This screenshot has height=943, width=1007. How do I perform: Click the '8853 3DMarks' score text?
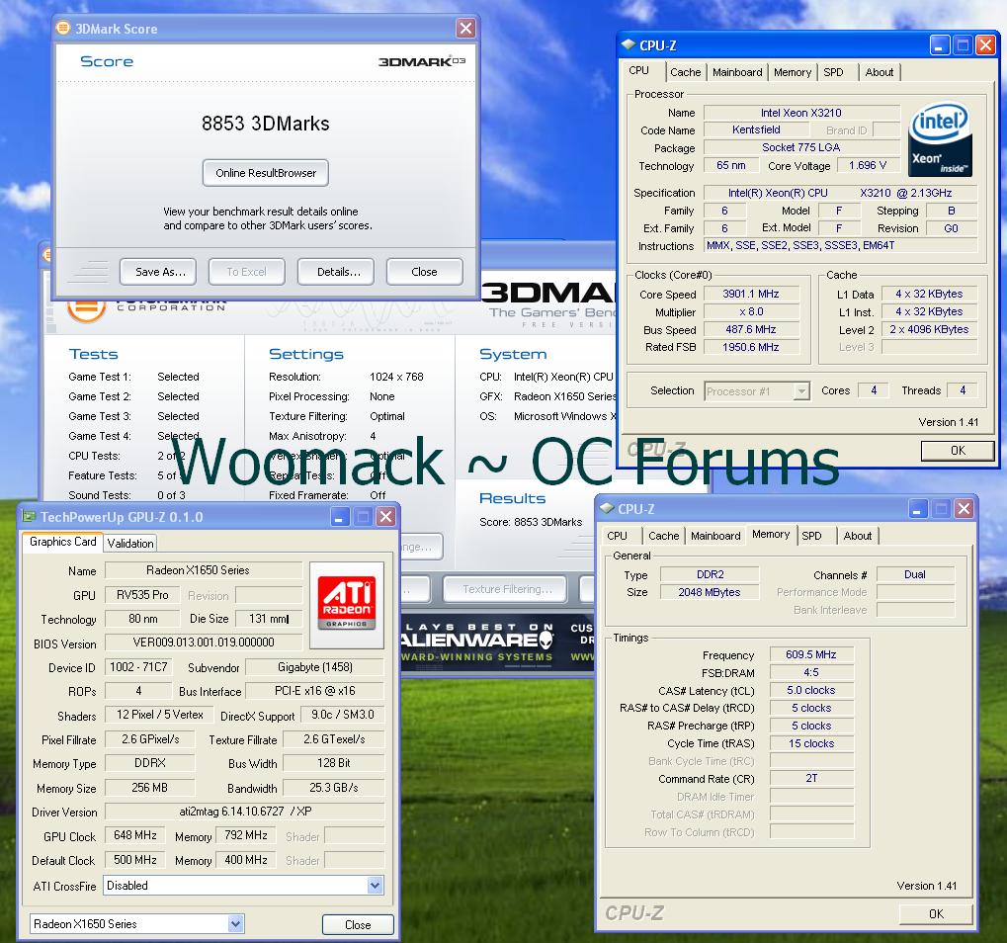coord(265,124)
